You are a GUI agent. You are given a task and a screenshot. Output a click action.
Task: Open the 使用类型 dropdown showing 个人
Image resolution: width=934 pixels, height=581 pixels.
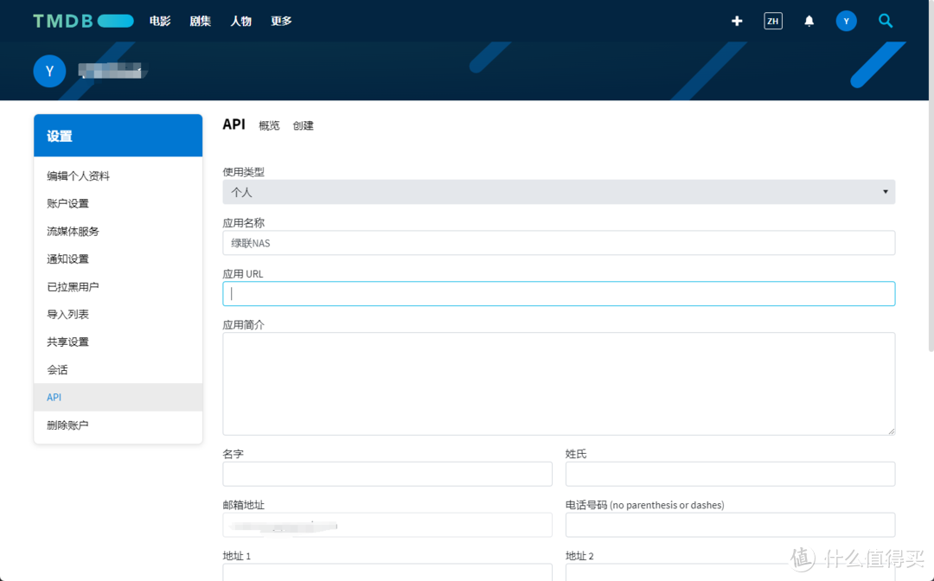(x=558, y=191)
